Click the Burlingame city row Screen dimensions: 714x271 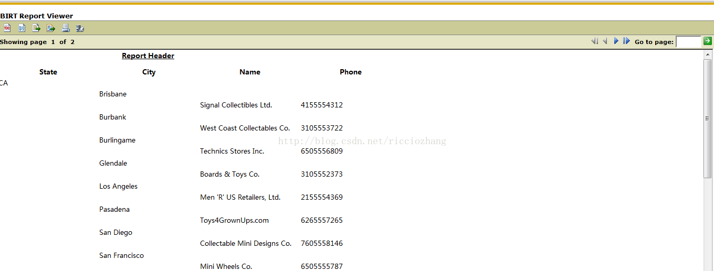(x=118, y=140)
